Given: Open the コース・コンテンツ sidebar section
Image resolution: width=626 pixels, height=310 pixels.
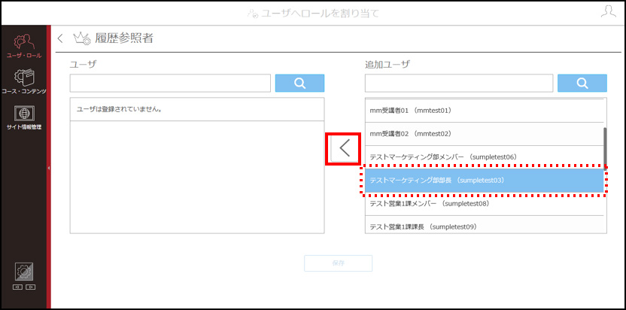Looking at the screenshot, I should tap(24, 82).
